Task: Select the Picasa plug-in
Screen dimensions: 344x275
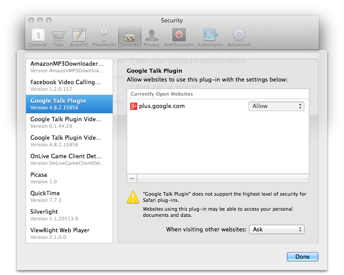Action: (70, 178)
